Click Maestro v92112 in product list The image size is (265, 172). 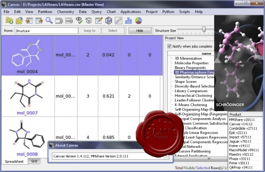[x=241, y=154]
